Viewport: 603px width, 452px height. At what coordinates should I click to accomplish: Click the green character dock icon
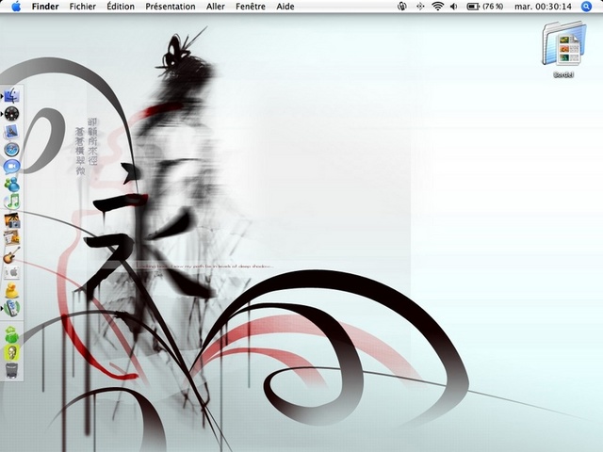click(x=12, y=335)
